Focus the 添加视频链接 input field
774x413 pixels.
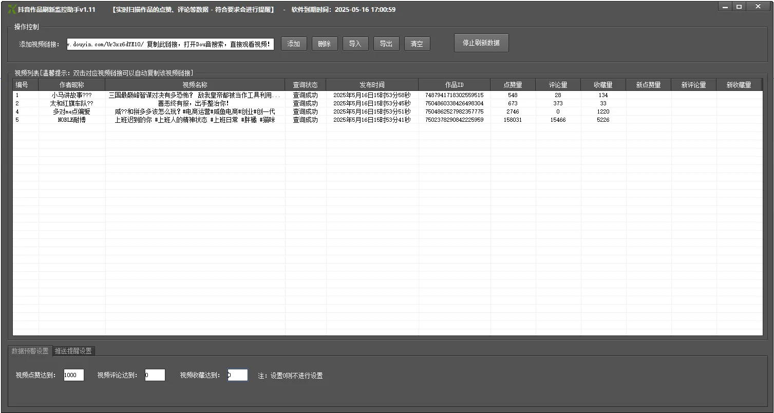[171, 44]
